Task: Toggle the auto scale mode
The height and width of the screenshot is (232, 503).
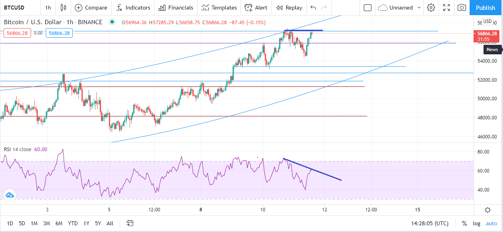Action: (x=491, y=223)
